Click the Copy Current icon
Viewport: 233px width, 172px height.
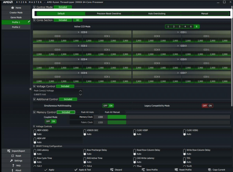[210, 170]
